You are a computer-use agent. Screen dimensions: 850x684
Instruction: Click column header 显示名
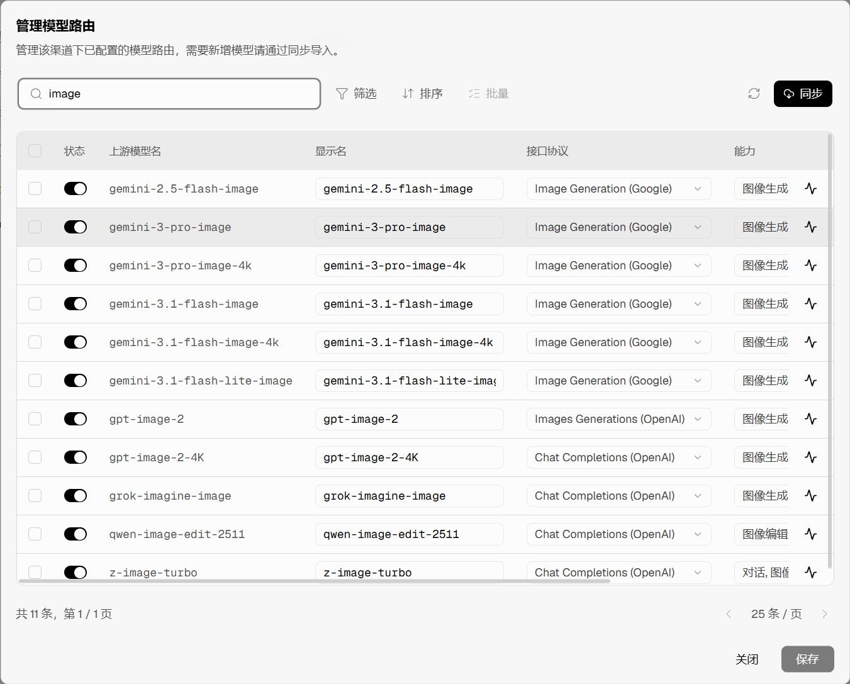331,151
